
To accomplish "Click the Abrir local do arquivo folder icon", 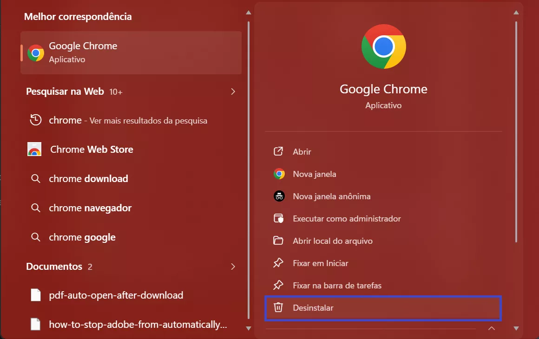I will (x=279, y=241).
